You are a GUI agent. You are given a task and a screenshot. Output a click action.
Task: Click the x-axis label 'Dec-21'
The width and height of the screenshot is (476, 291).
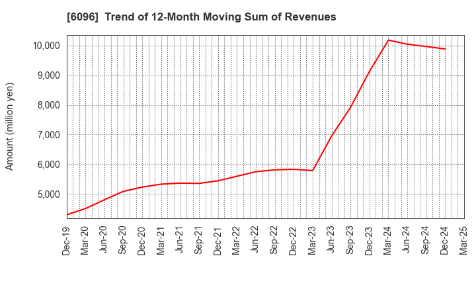click(x=217, y=240)
